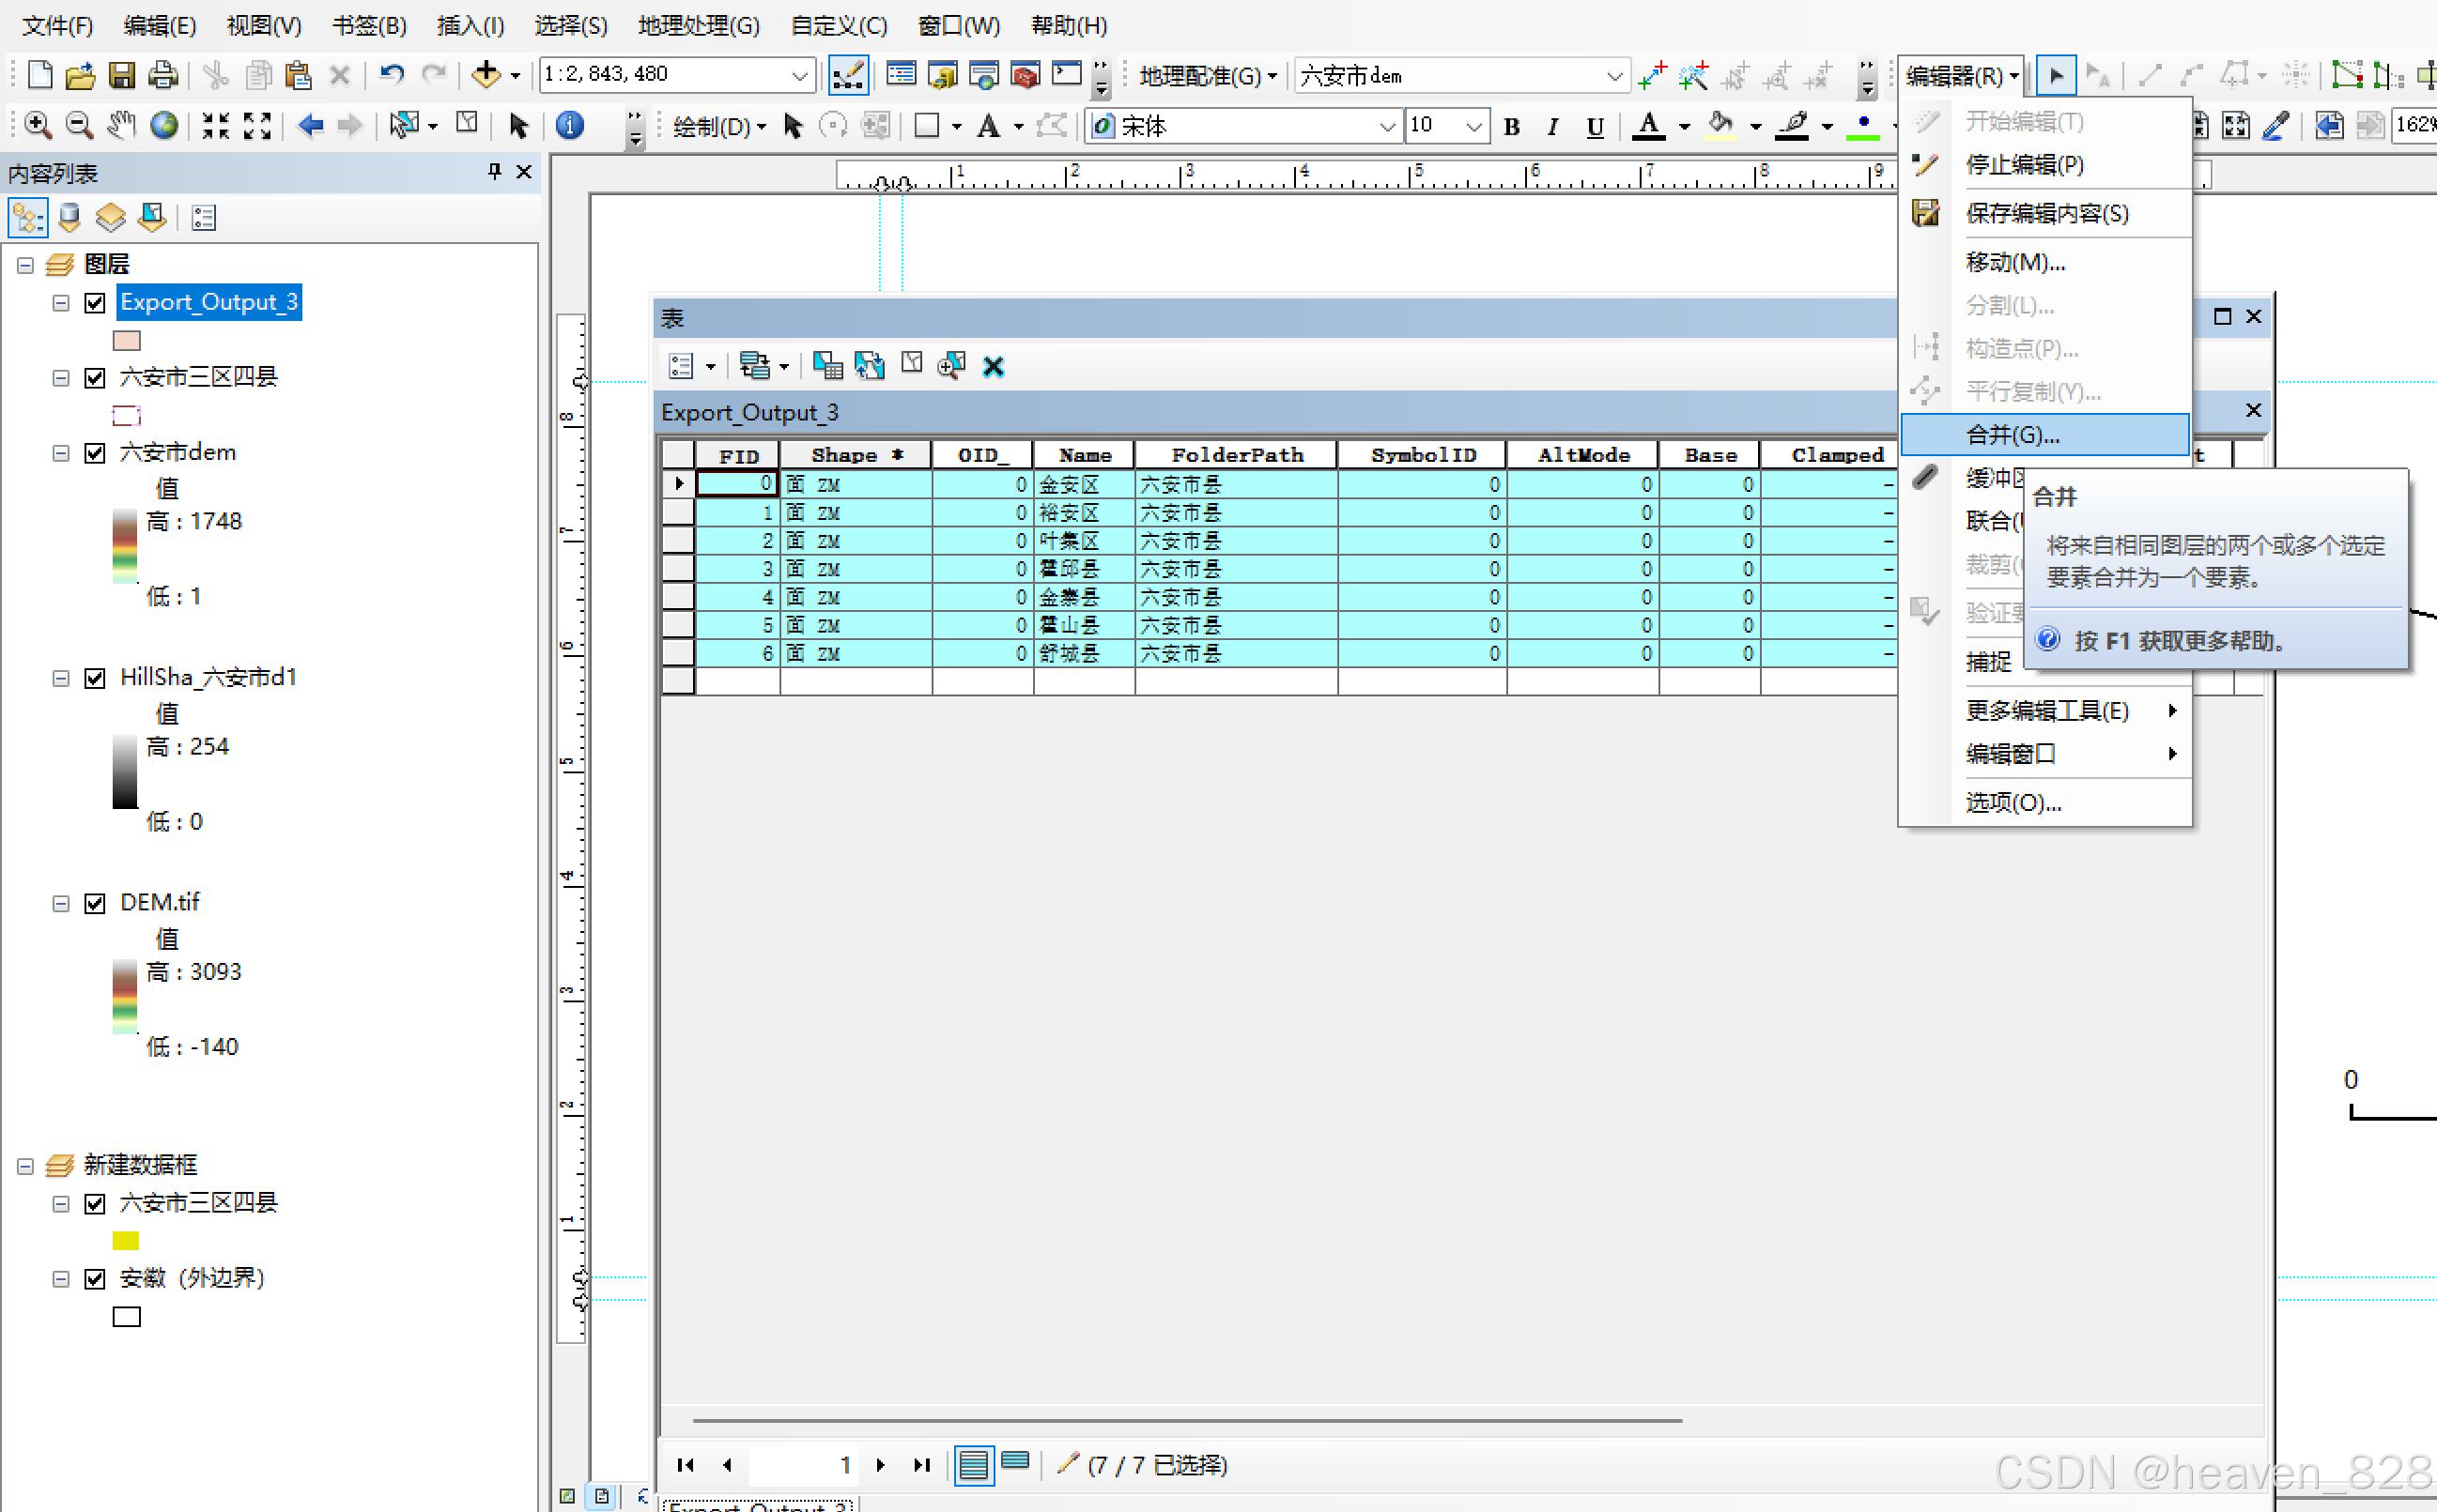Viewport: 2437px width, 1512px height.
Task: Click the Export_Output_3 yellow symbol swatch
Action: click(x=126, y=340)
